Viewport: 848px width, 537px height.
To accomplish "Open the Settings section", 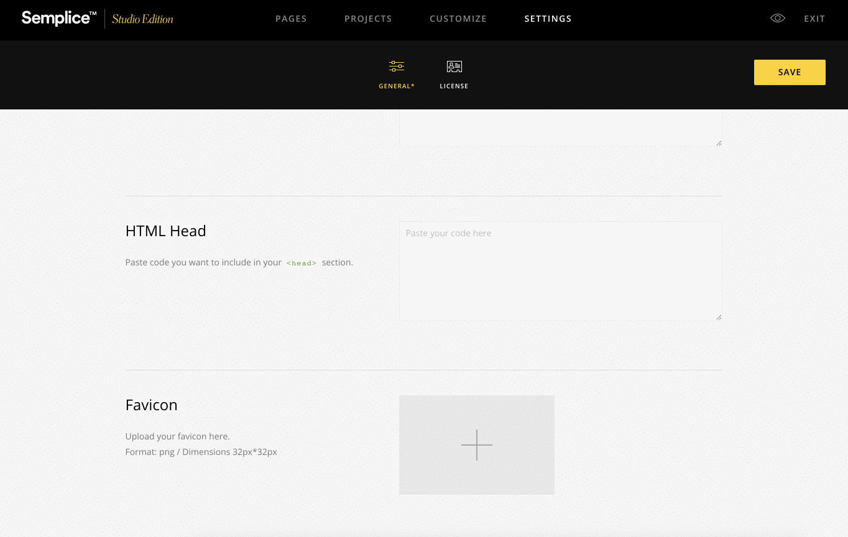I will pos(548,19).
